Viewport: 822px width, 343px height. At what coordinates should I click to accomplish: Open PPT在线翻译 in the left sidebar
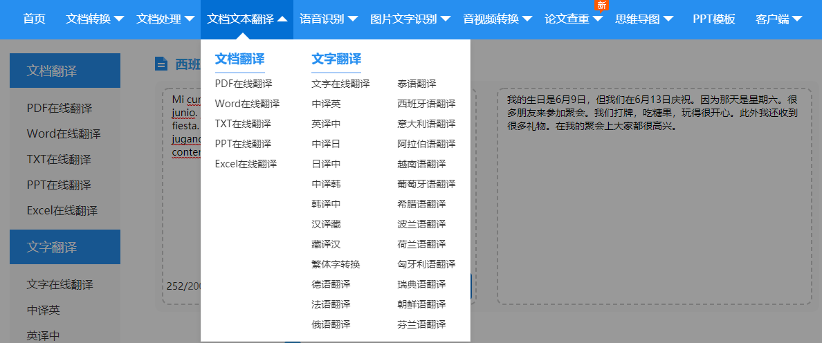(x=59, y=185)
